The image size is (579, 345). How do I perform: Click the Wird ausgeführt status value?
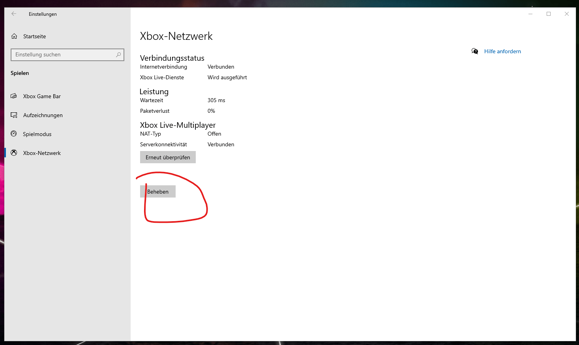pyautogui.click(x=227, y=77)
